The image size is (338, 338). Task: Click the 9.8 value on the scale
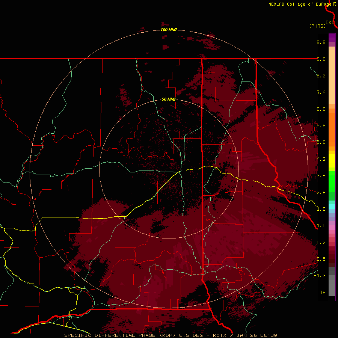[321, 42]
